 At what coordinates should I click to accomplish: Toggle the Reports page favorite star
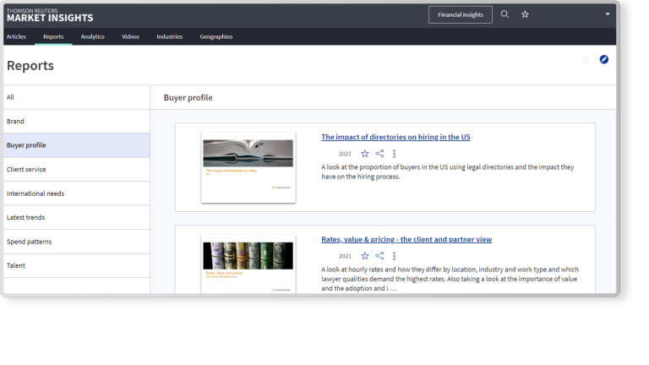[586, 60]
